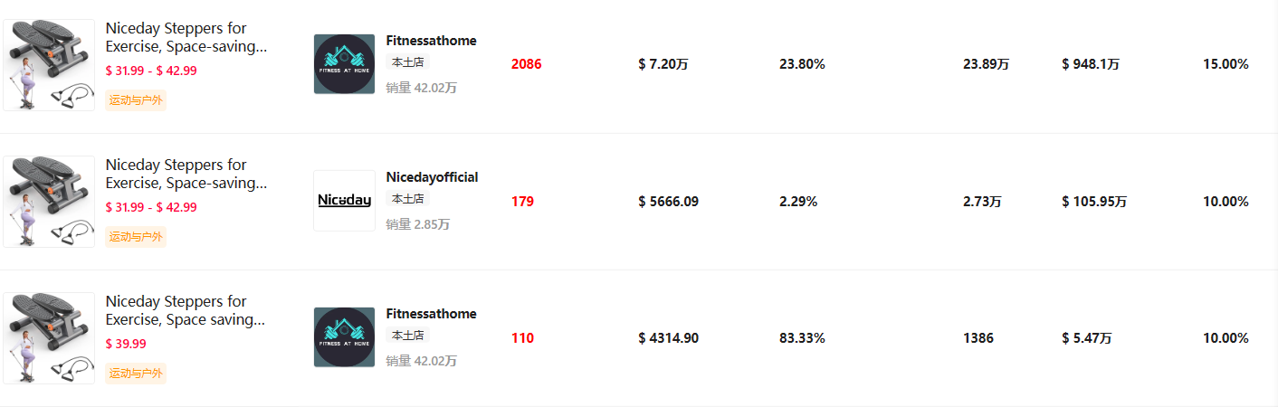Open the Nicedayofficial shop name link
The width and height of the screenshot is (1278, 407).
click(x=432, y=177)
